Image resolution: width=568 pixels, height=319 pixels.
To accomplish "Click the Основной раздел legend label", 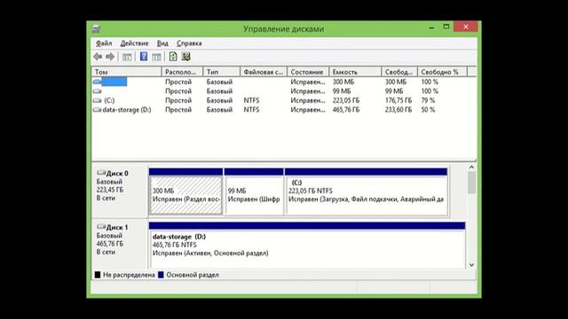I will pyautogui.click(x=193, y=275).
